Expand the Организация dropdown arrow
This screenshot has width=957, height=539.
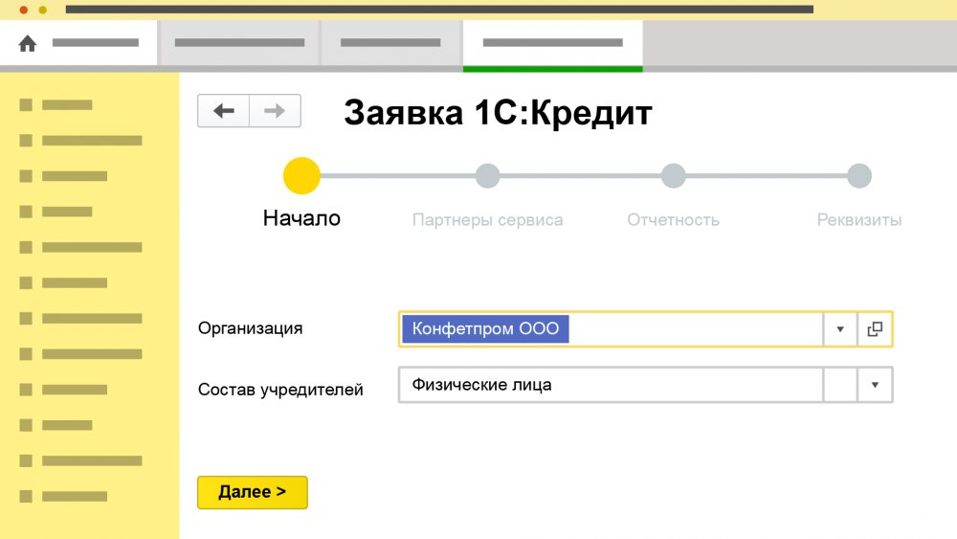tap(840, 329)
